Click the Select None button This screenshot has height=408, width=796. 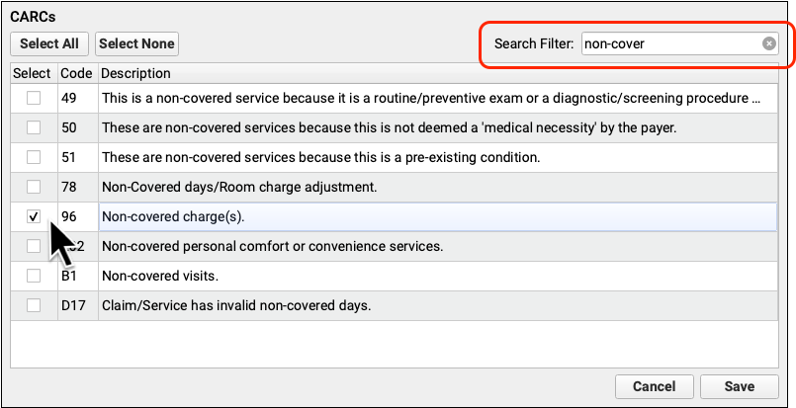[136, 43]
